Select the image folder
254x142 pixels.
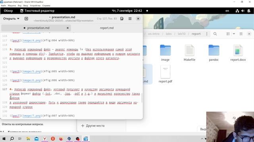click(165, 53)
